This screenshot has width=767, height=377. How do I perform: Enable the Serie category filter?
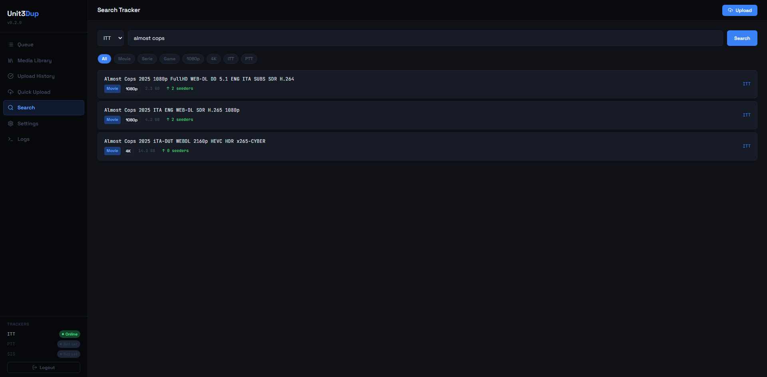tap(147, 59)
